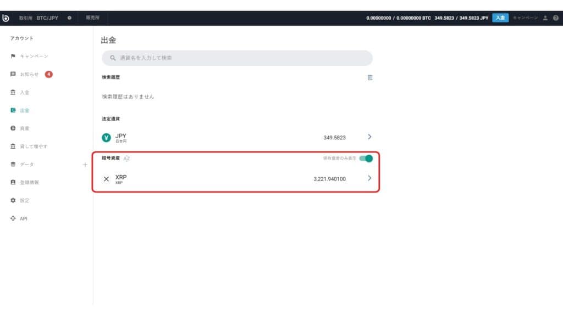Click the 検索履歴はありません text
563x316 pixels.
(128, 97)
